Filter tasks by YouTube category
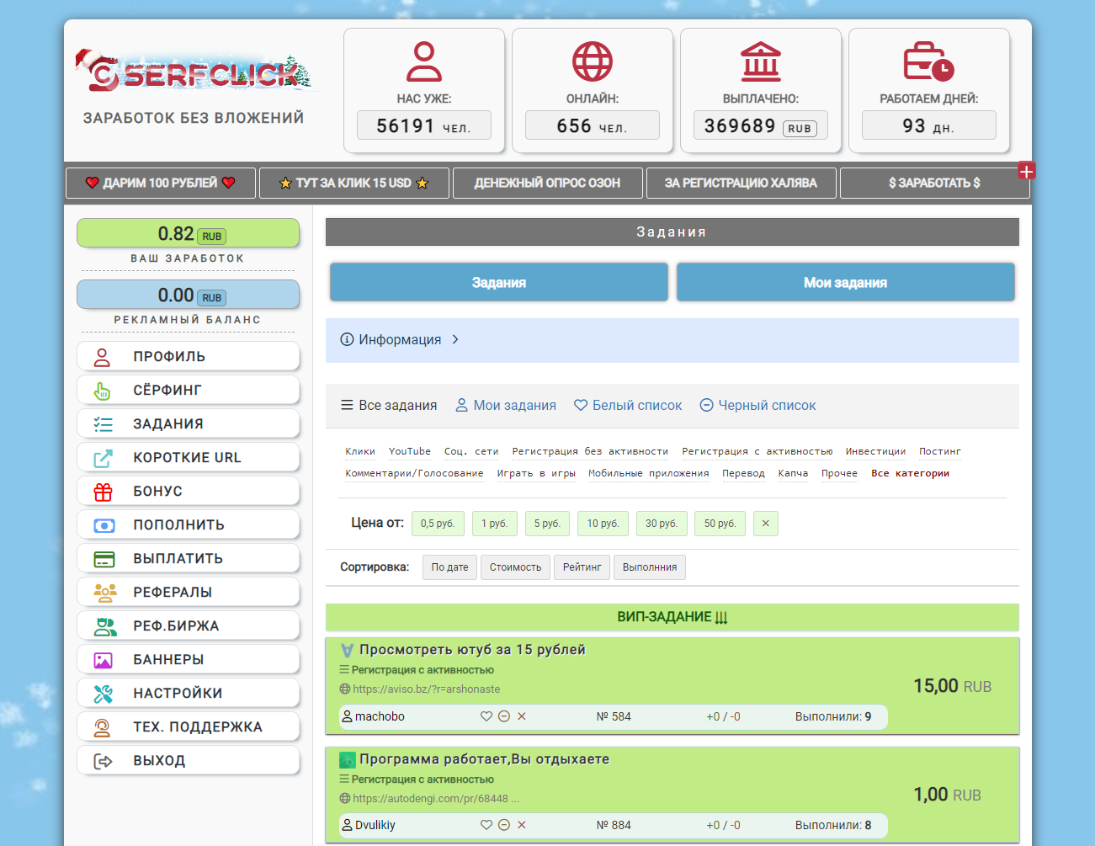Screen dimensions: 1095x846 click(x=410, y=451)
